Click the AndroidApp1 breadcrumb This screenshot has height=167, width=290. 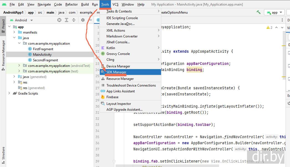(13, 12)
